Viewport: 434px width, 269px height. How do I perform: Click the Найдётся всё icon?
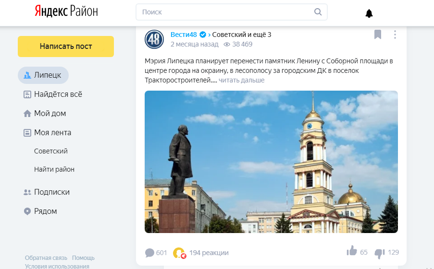click(27, 94)
